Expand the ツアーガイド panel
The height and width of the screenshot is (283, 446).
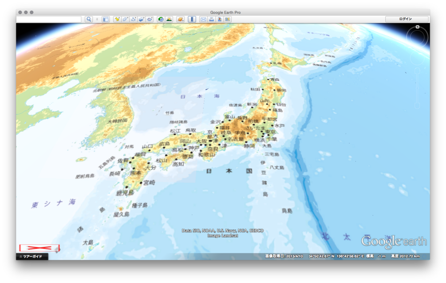[32, 256]
